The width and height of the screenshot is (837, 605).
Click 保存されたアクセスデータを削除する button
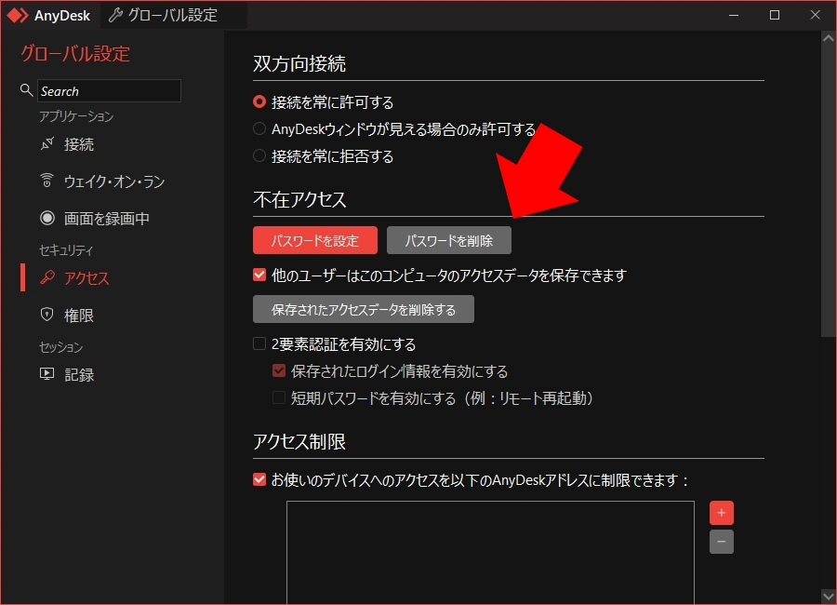coord(362,308)
